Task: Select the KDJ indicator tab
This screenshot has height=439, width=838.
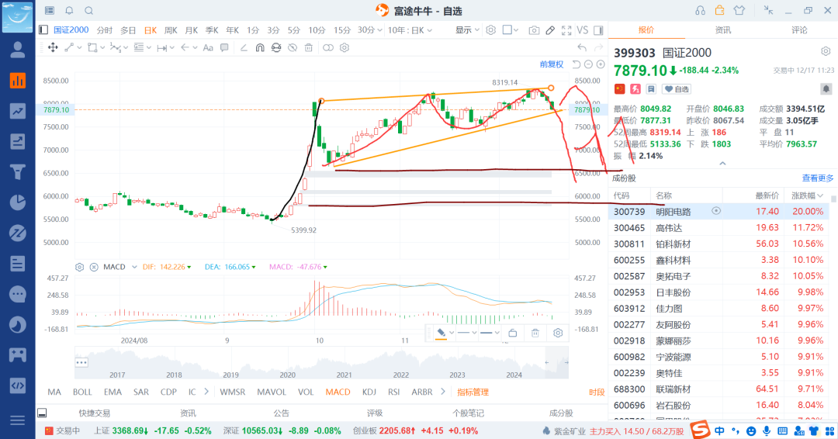Action: tap(369, 392)
